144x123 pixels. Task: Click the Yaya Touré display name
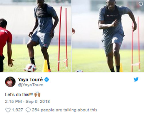[x=30, y=79]
